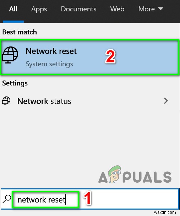
Task: Select the All tab
Action: tap(13, 9)
